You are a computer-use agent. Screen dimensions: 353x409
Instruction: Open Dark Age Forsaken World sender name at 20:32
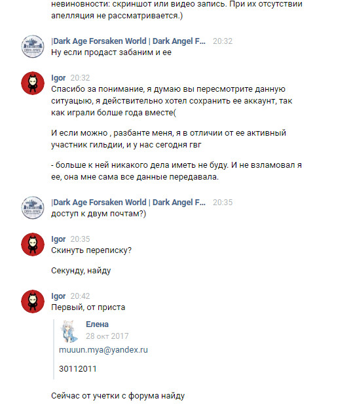click(x=128, y=41)
